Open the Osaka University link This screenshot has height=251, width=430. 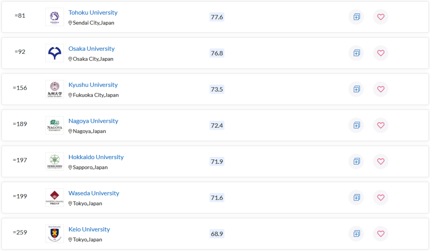click(x=92, y=49)
